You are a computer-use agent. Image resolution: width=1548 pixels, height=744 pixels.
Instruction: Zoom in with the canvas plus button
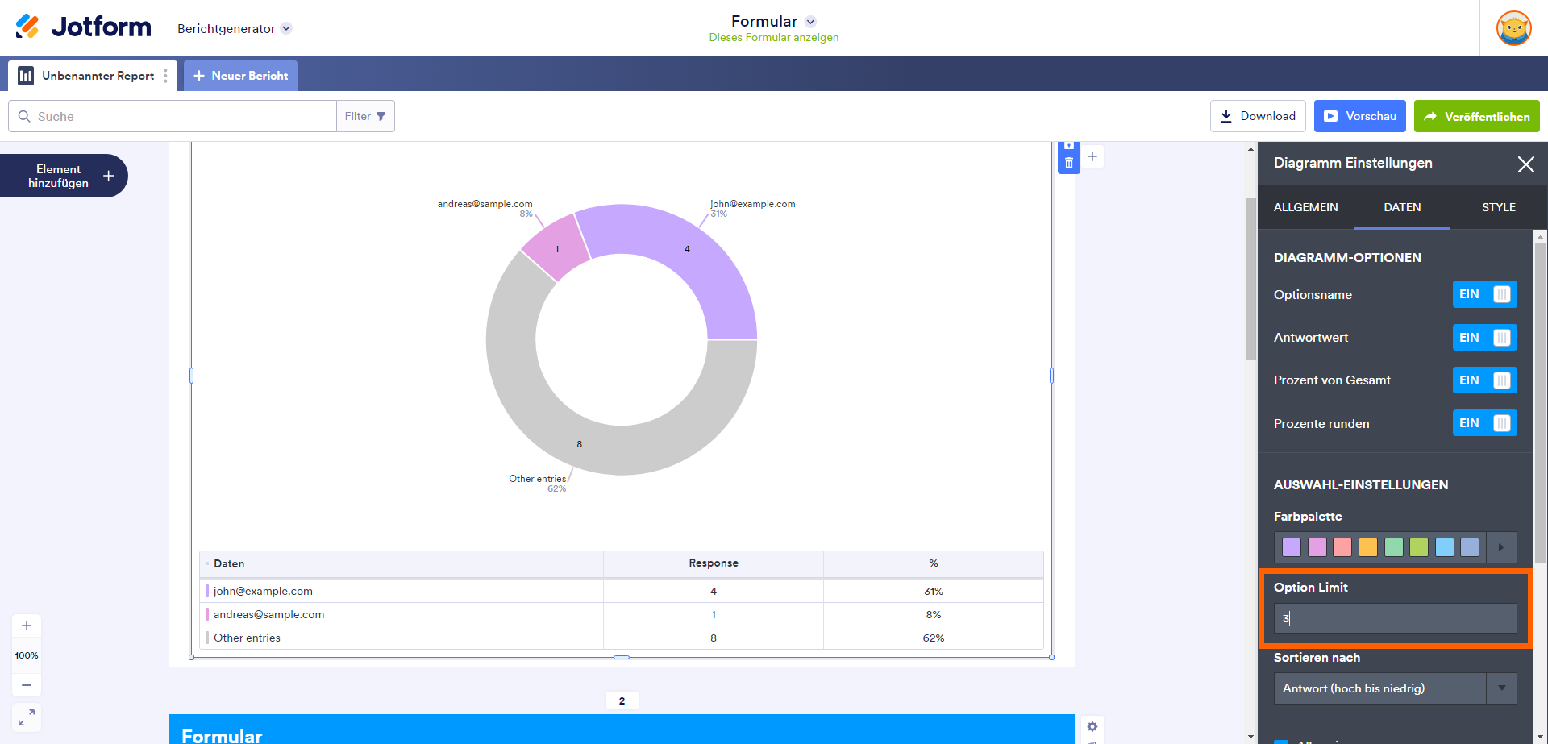27,626
